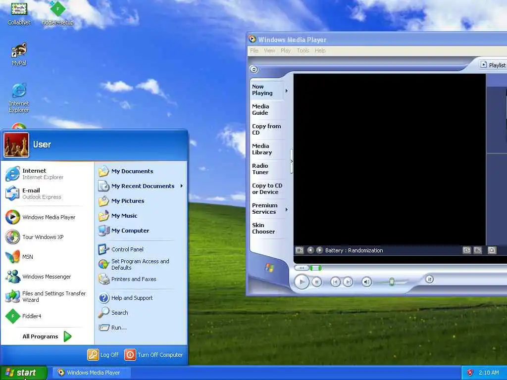Open My Pictures folder
Viewport: 507px width, 380px height.
[x=141, y=201]
